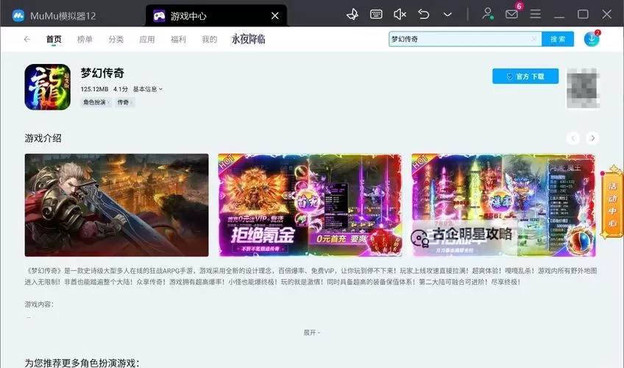Show next screenshots with right arrow
Screen dimensions: 624x368
(592, 138)
